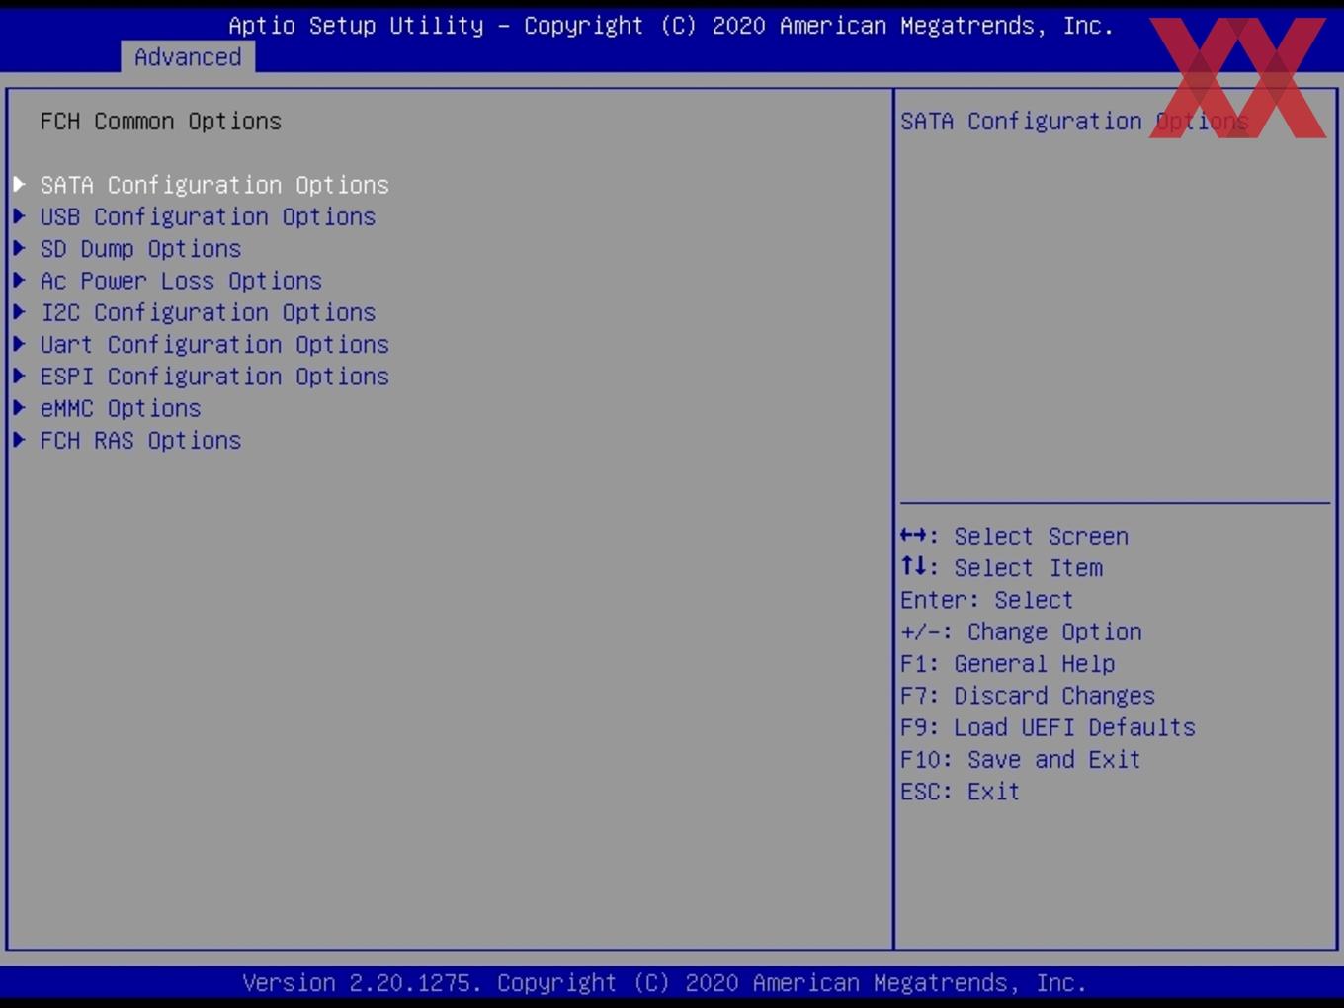Screen dimensions: 1344x1008
Task: Click the FCH Common Options heading
Action: pos(161,121)
